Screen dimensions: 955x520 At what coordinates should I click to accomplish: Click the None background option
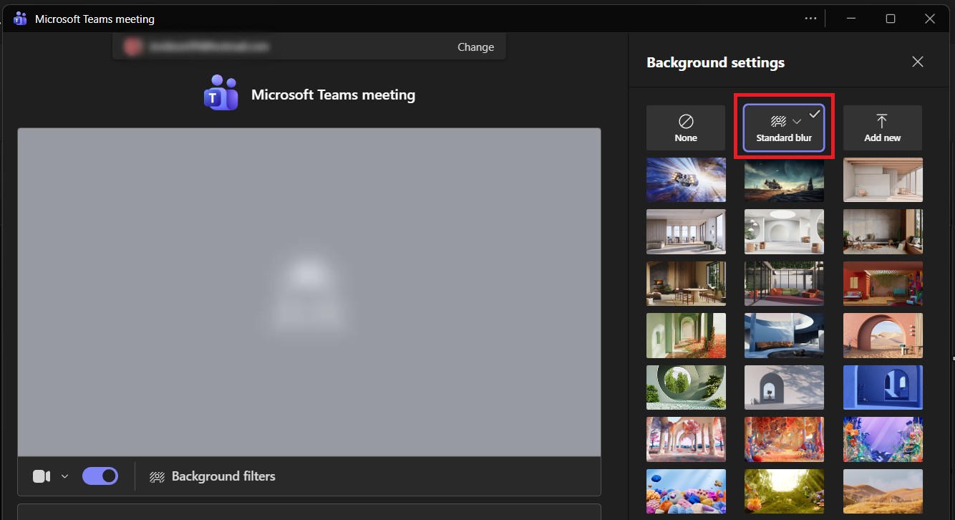pos(685,127)
